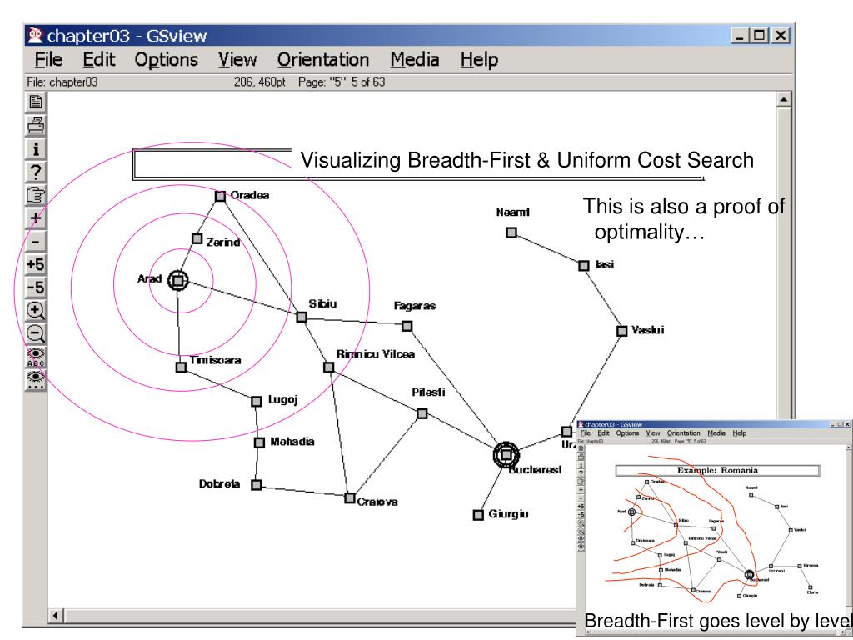
Task: Click 'Breadth-First goes level by level' caption
Action: coord(718,620)
